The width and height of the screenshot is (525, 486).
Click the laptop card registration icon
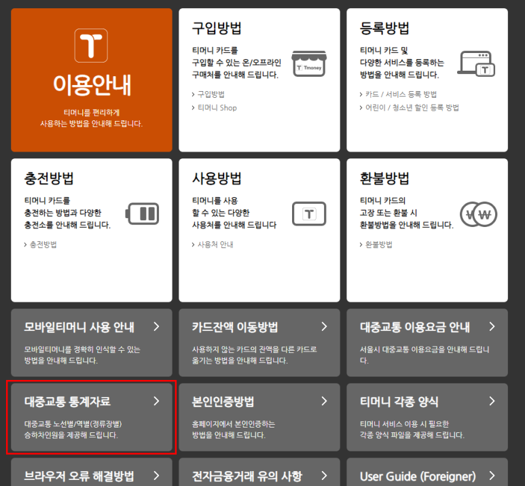coord(476,64)
